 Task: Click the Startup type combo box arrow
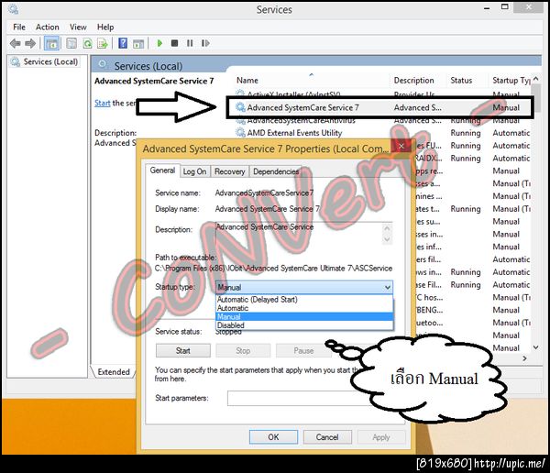pos(387,288)
